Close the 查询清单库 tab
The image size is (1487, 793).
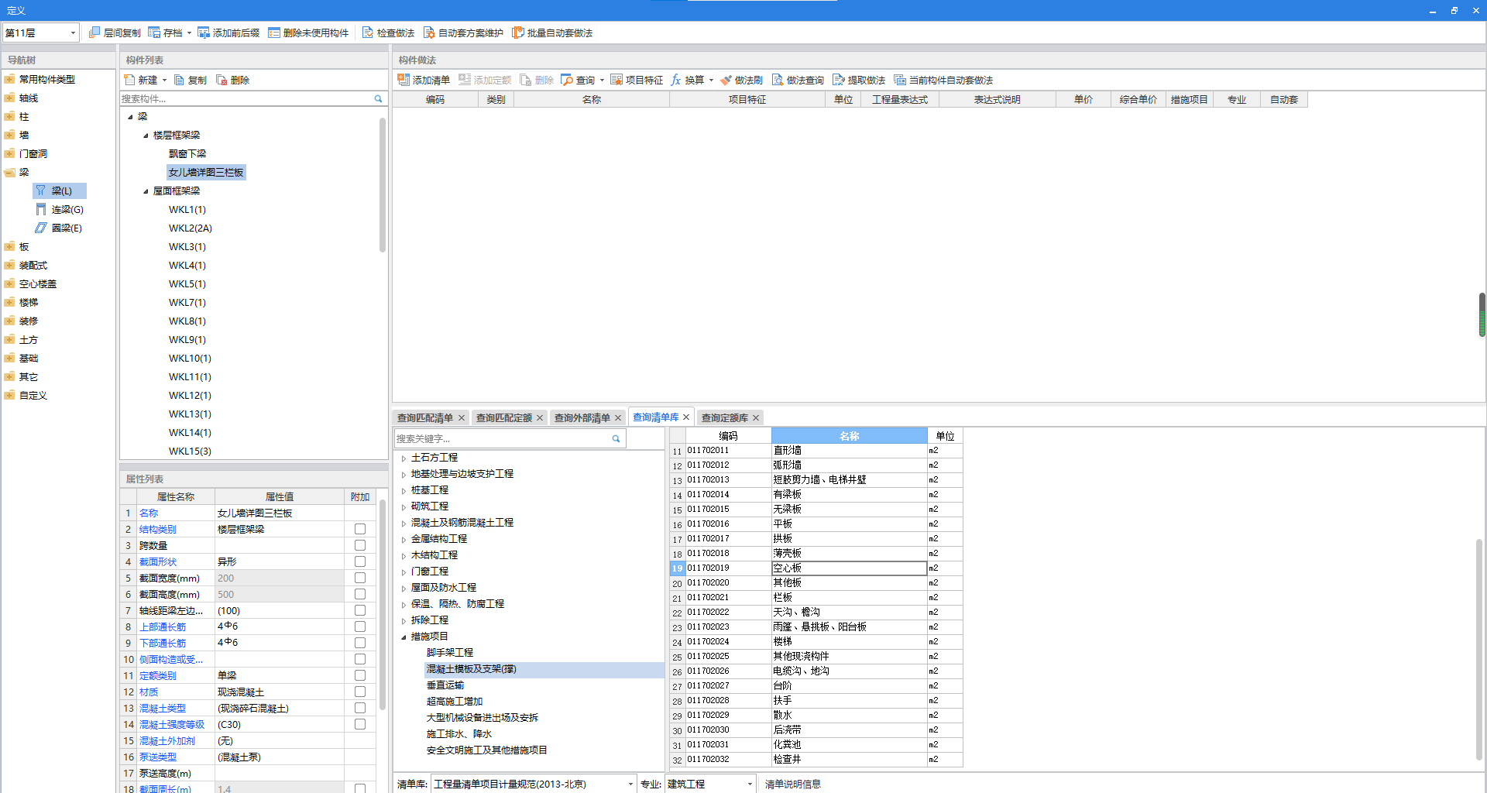[x=686, y=417]
